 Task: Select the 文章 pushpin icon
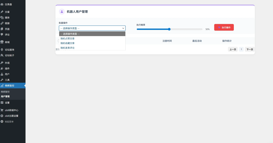(2, 12)
